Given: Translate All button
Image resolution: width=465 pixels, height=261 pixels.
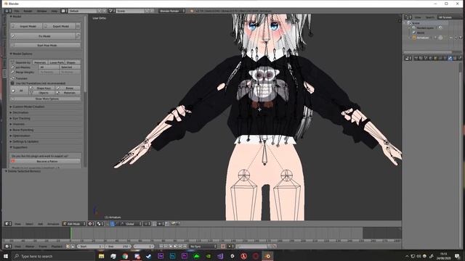Looking at the screenshot, I should (x=20, y=91).
